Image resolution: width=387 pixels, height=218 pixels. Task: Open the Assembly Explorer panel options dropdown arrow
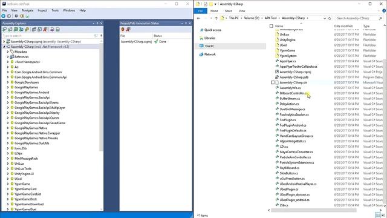[x=94, y=23]
